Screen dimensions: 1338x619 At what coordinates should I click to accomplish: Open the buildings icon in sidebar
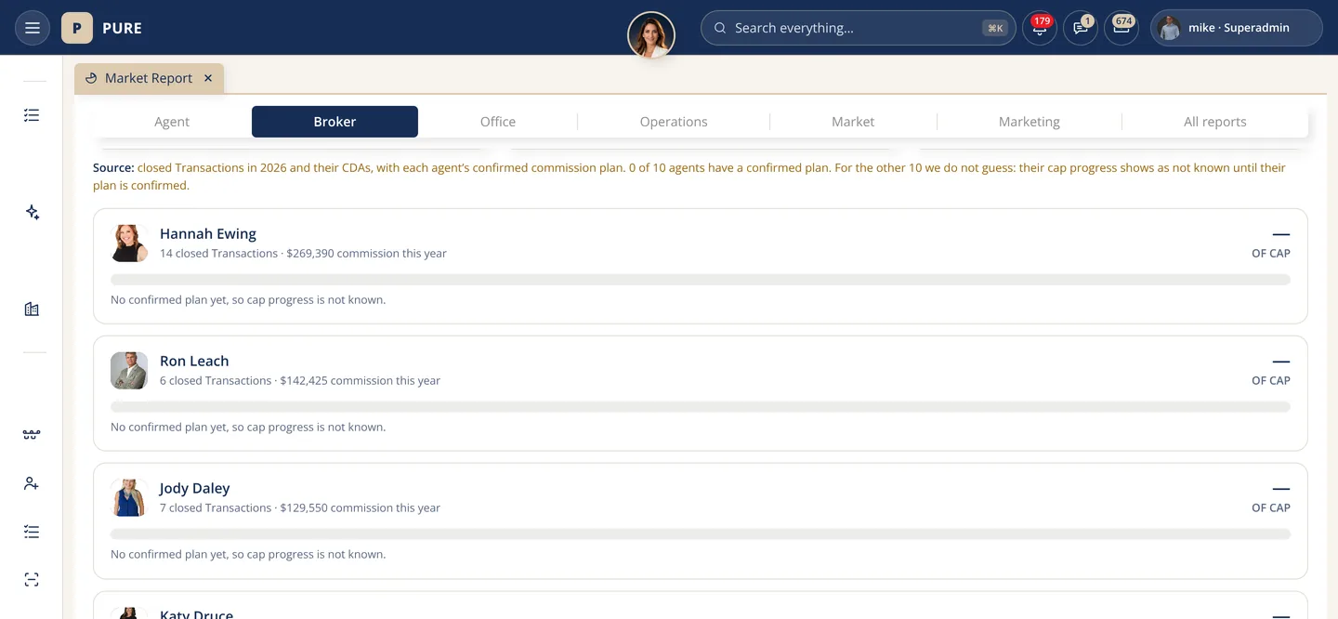pos(32,309)
